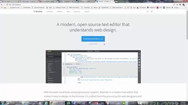188x105 pixels.
Task: Open the Banner bookmark
Action: pos(94,8)
